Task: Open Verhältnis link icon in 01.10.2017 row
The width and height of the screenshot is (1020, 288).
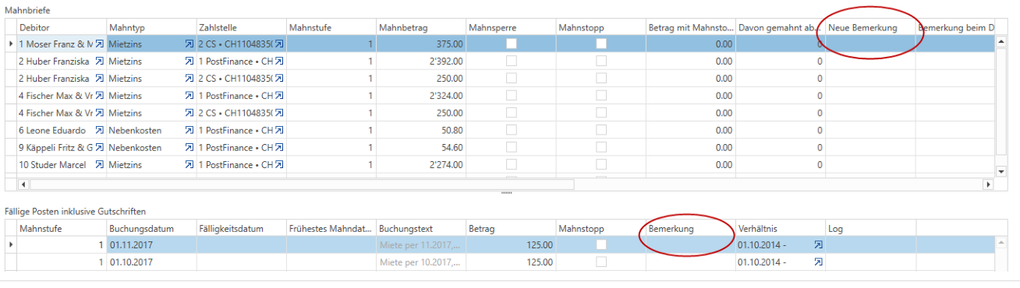Action: click(x=818, y=262)
